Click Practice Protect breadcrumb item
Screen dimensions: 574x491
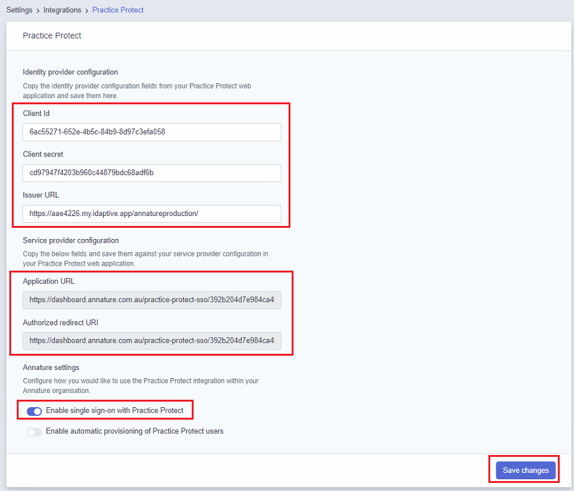click(118, 10)
